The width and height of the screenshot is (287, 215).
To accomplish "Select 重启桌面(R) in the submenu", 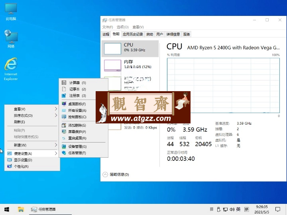I will (83, 138).
